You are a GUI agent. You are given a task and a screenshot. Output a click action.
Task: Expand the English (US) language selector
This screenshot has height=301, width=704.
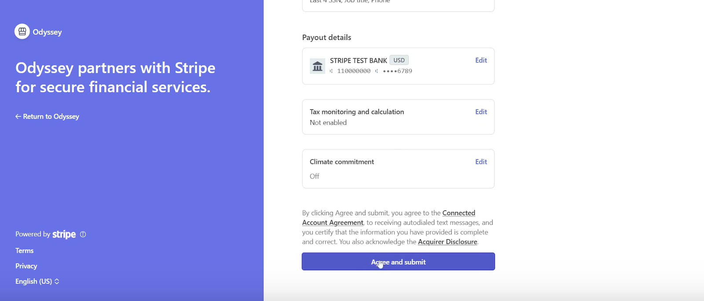(37, 281)
